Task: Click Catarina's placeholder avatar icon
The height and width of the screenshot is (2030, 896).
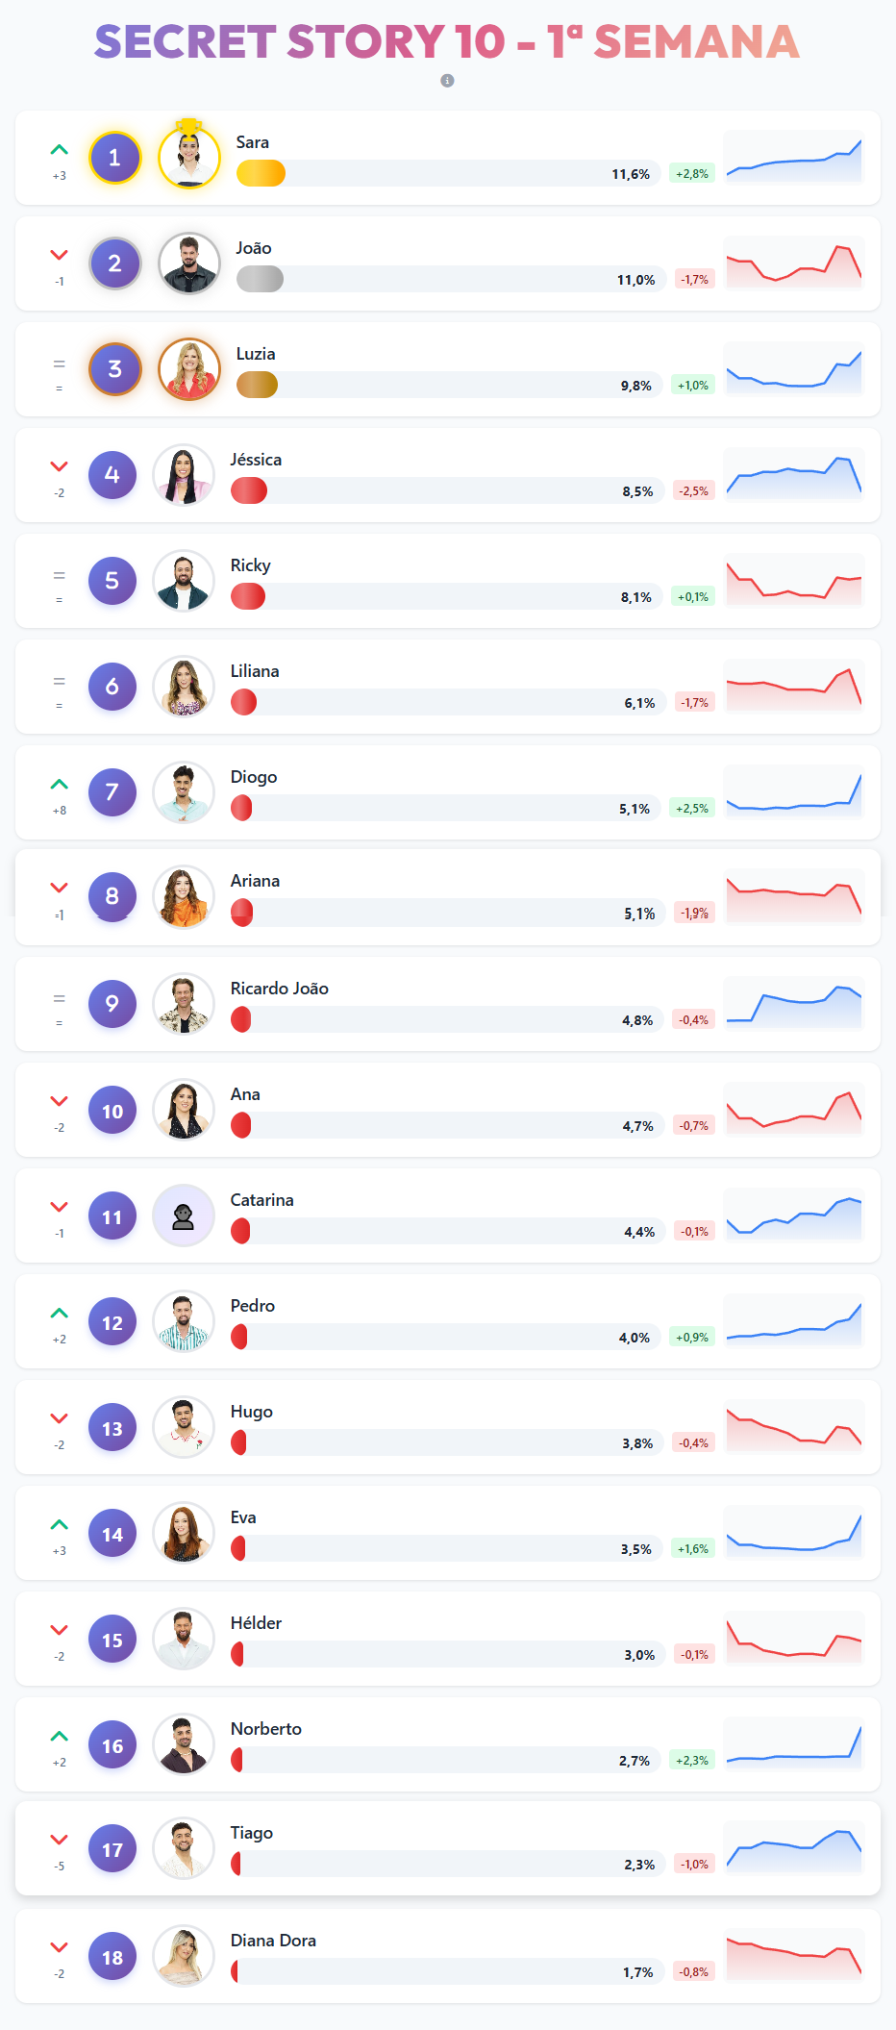Action: (x=184, y=1215)
